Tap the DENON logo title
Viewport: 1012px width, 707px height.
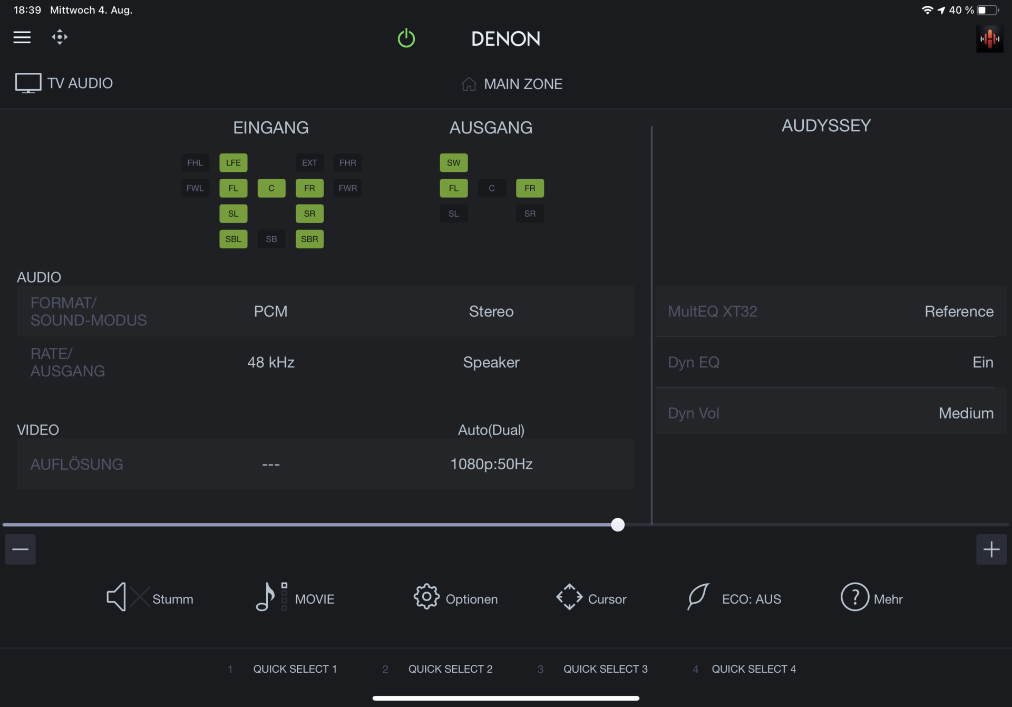tap(505, 38)
